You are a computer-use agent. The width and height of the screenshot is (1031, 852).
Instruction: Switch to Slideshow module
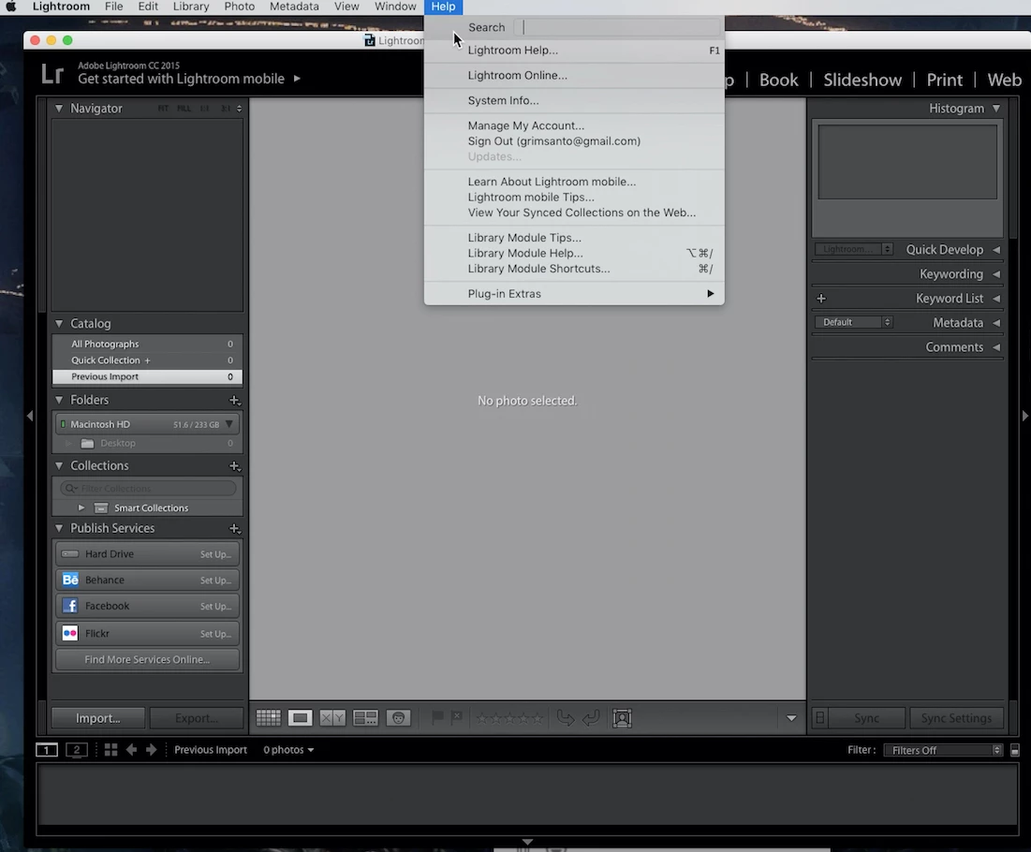pos(862,81)
